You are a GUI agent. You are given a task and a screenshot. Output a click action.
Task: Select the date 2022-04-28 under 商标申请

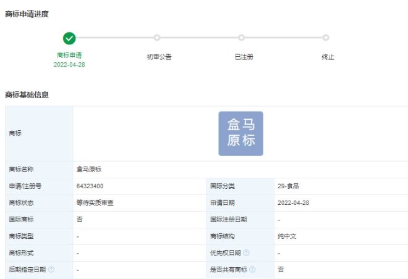pyautogui.click(x=69, y=65)
